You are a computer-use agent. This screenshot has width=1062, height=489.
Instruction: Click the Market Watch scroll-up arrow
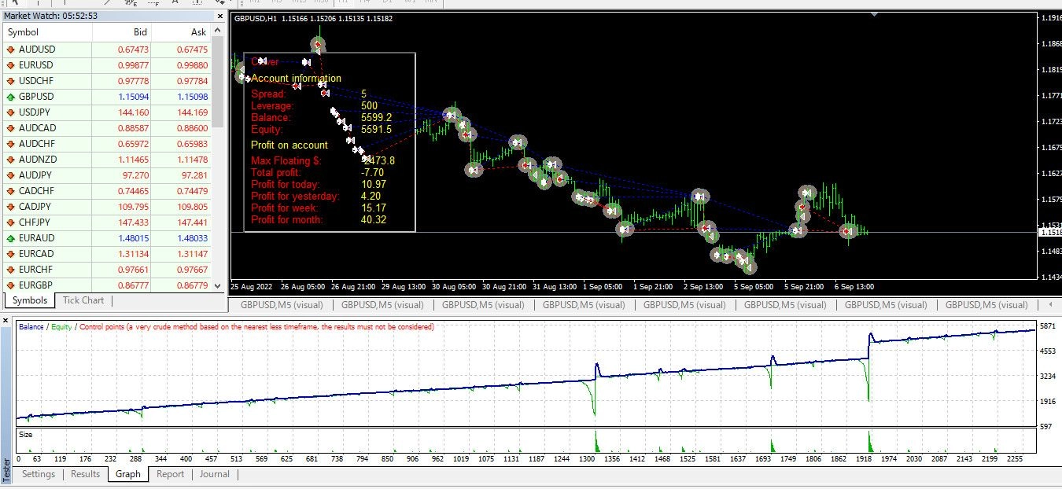218,32
